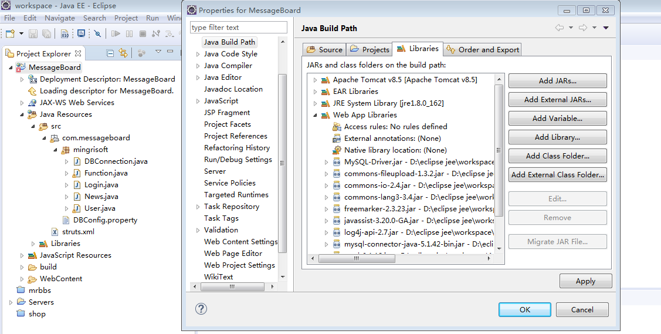
Task: Collapse the Web App Libraries node
Action: pyautogui.click(x=315, y=115)
